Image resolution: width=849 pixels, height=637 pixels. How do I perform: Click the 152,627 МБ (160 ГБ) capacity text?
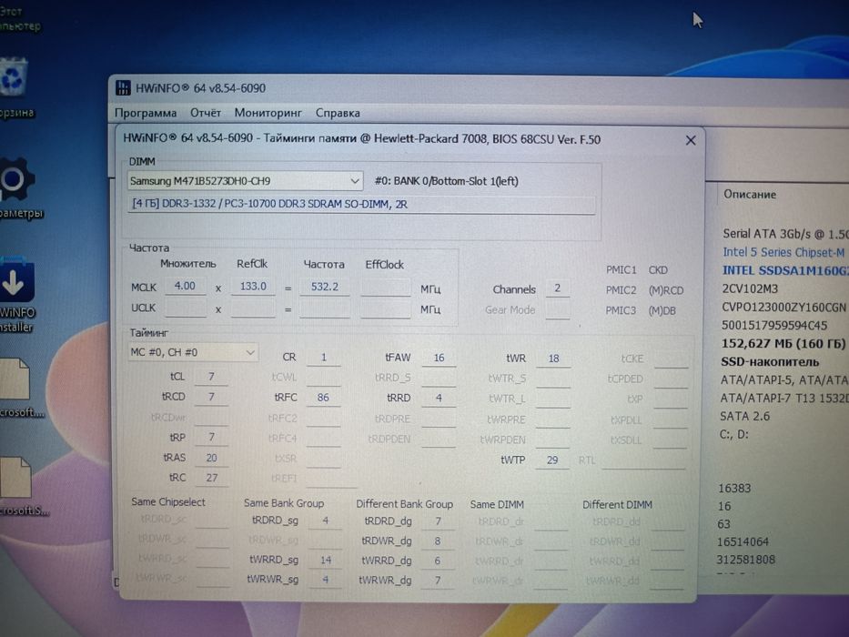point(783,343)
